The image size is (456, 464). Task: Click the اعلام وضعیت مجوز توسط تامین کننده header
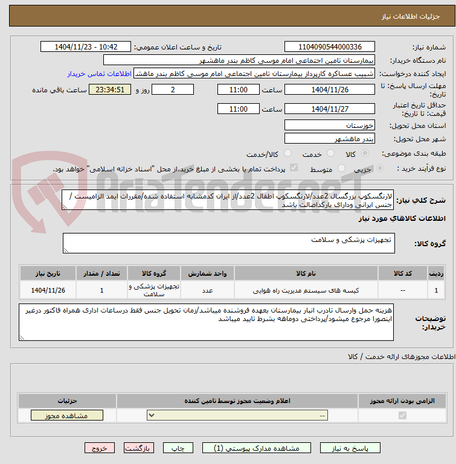237,401
